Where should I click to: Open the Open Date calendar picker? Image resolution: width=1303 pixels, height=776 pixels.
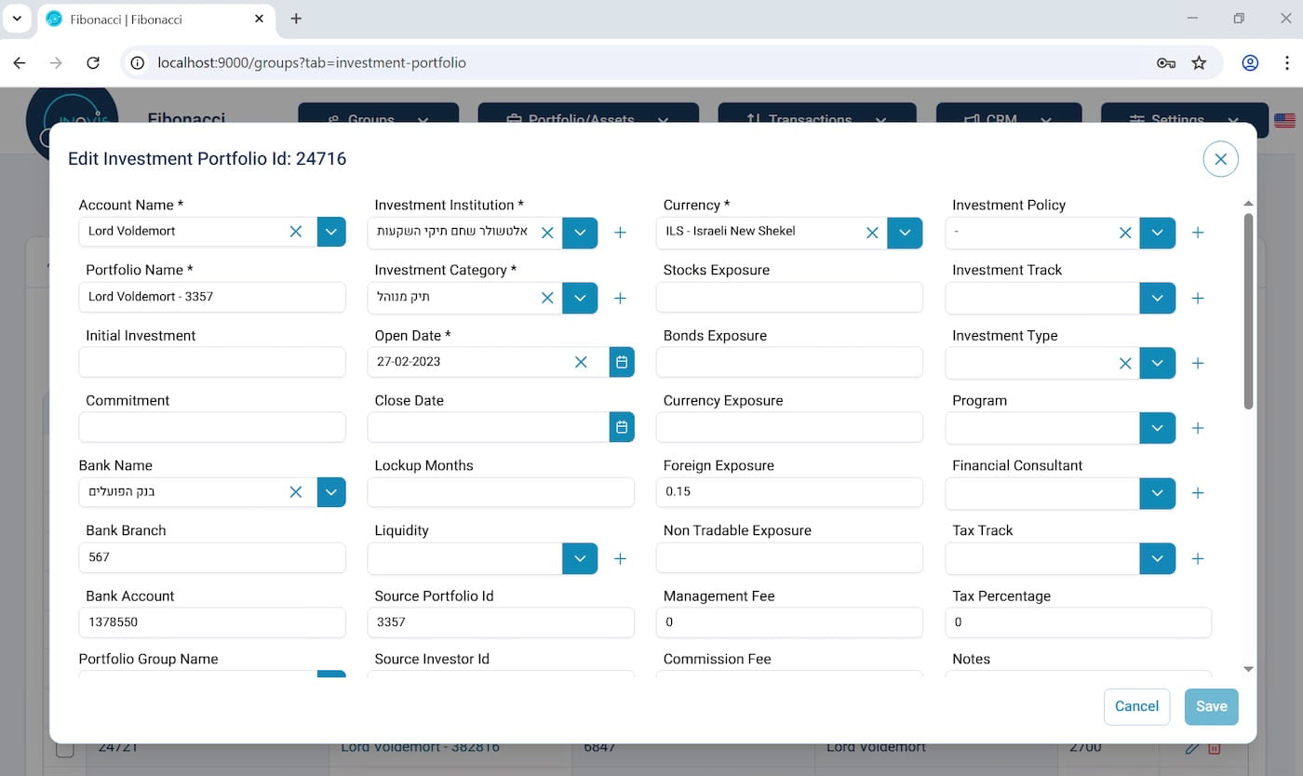[622, 362]
